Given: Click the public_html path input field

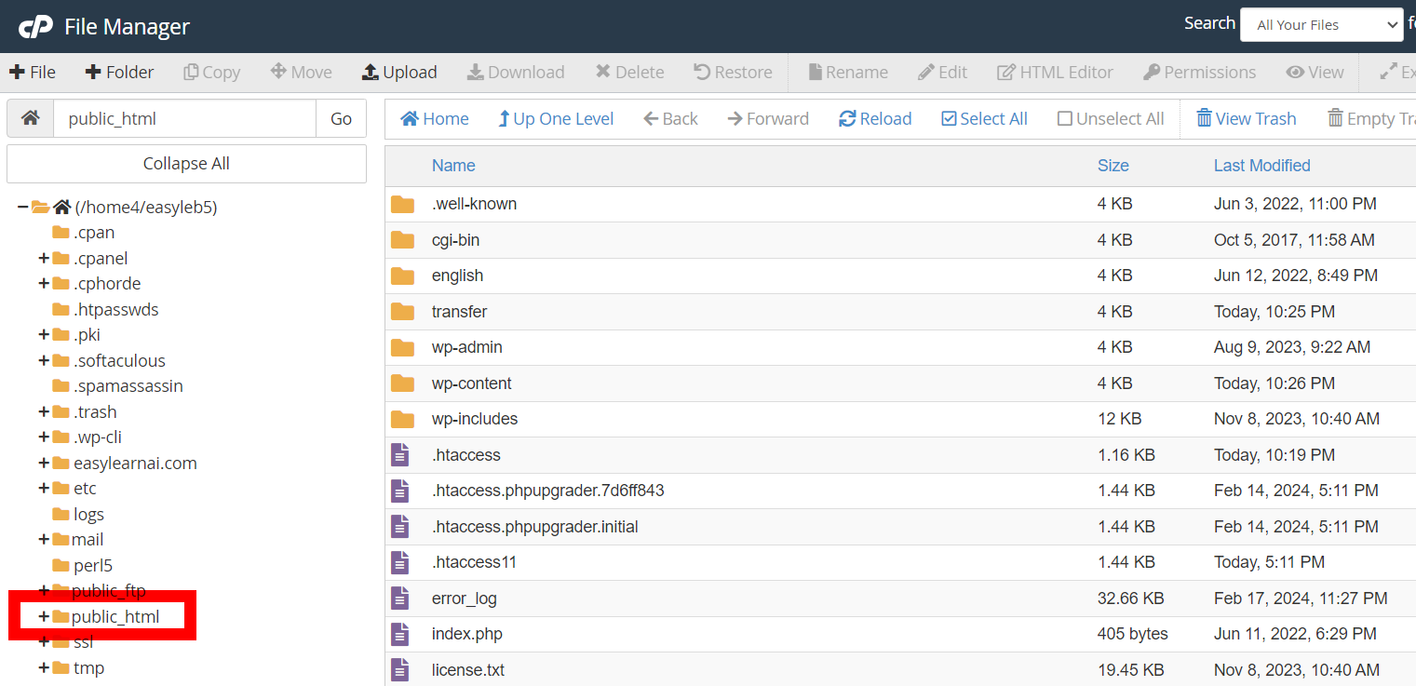Looking at the screenshot, I should [184, 118].
